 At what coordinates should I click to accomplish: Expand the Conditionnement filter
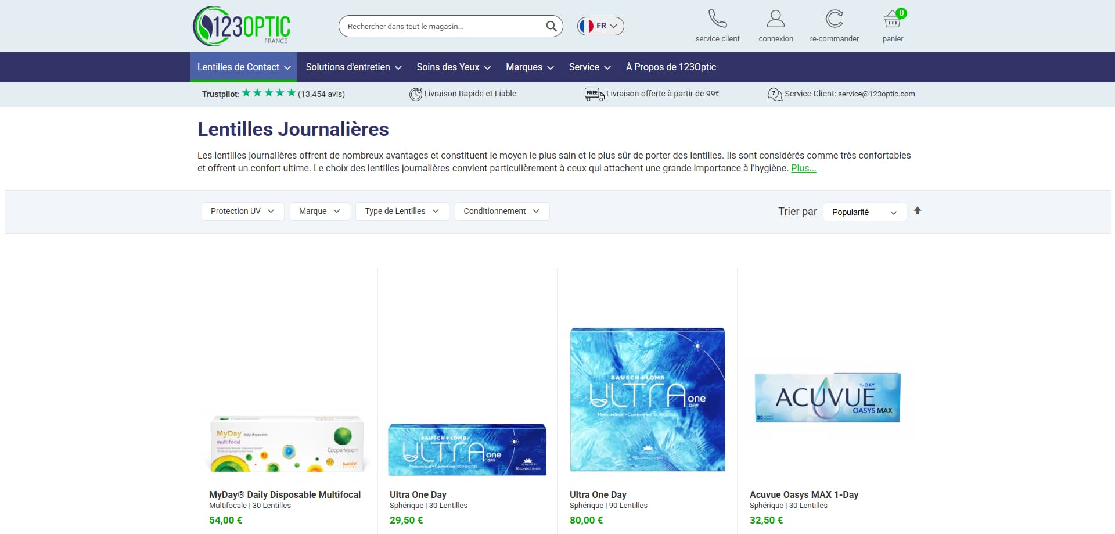click(x=502, y=211)
